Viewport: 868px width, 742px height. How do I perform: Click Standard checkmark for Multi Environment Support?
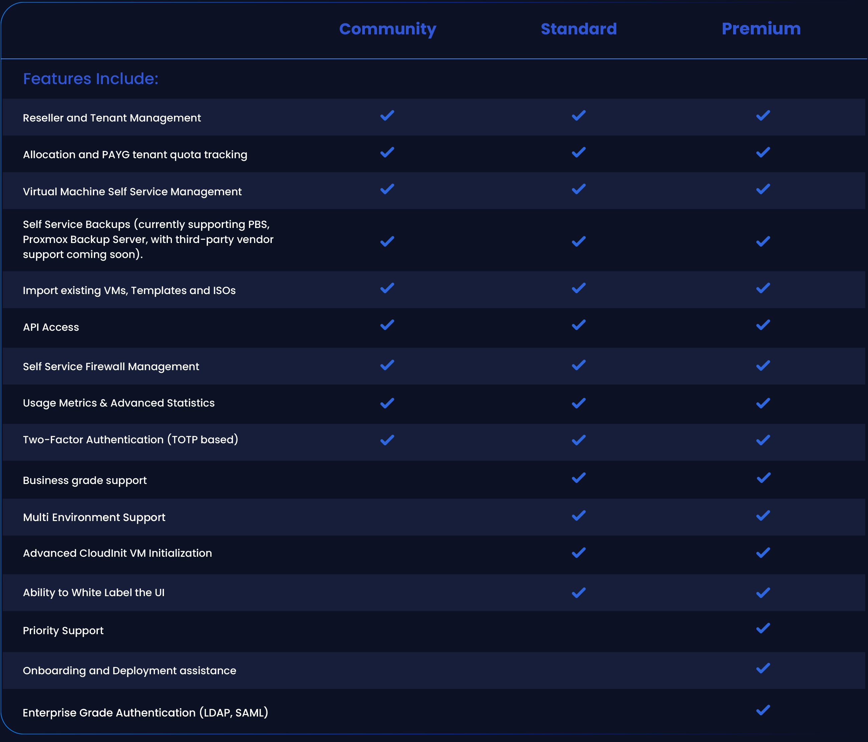tap(579, 515)
